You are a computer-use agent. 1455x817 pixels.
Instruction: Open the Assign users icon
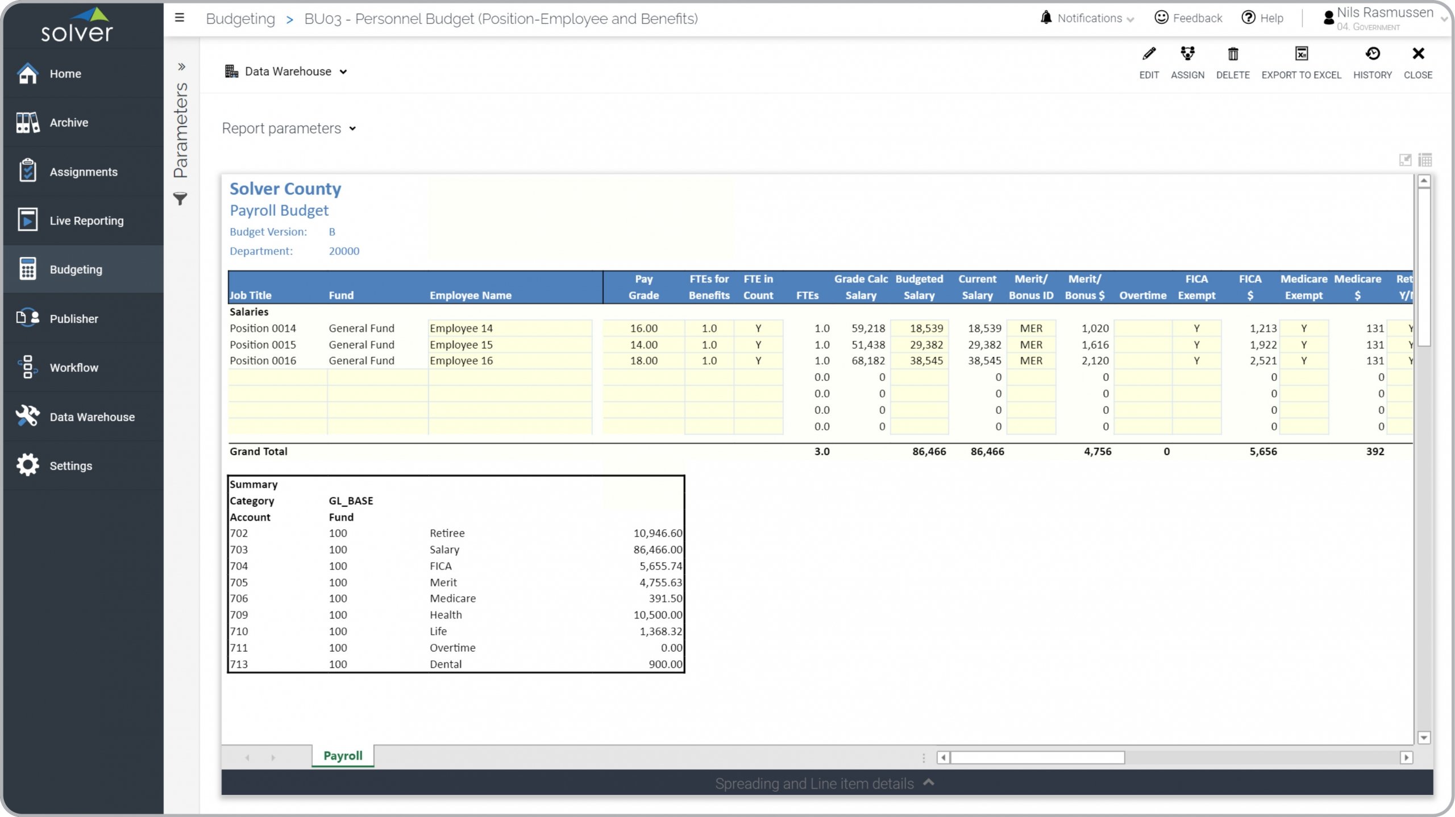[1187, 55]
